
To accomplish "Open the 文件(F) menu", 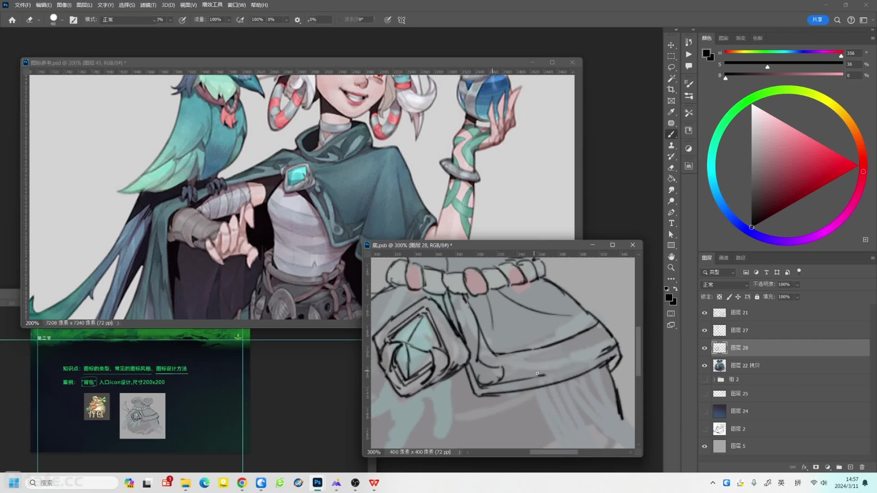I will coord(23,5).
